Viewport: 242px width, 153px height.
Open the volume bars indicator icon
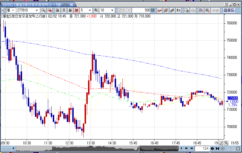coord(172,10)
